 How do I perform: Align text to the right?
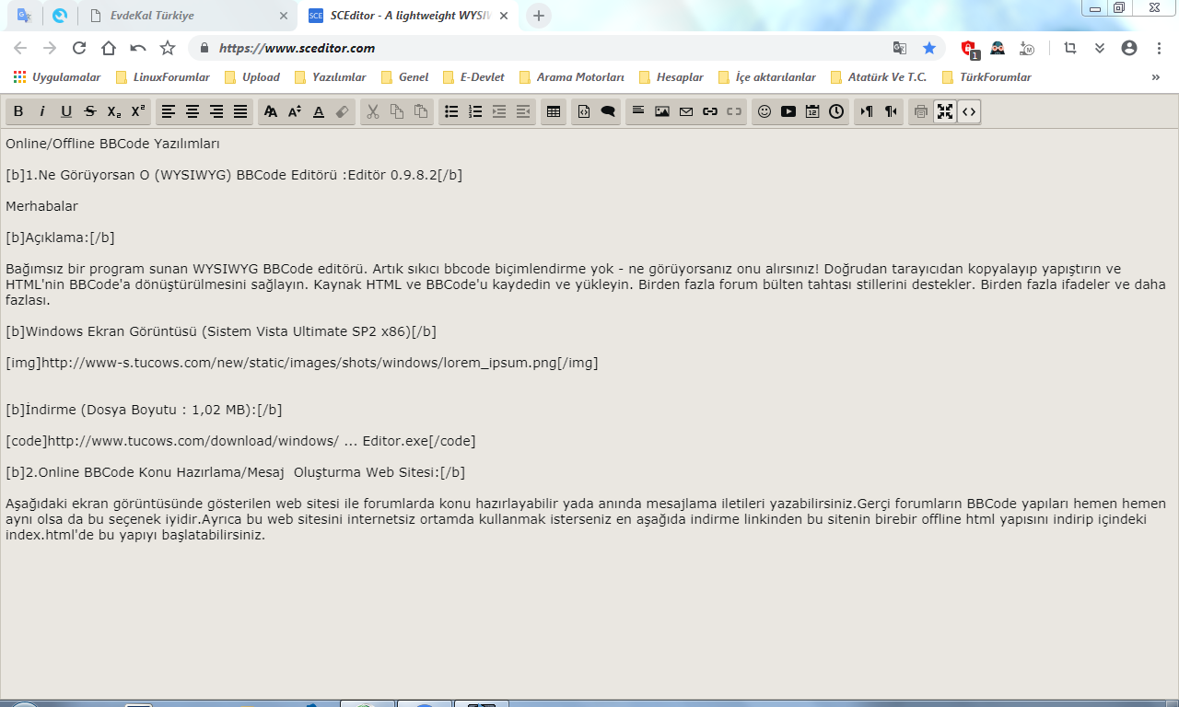[x=216, y=111]
